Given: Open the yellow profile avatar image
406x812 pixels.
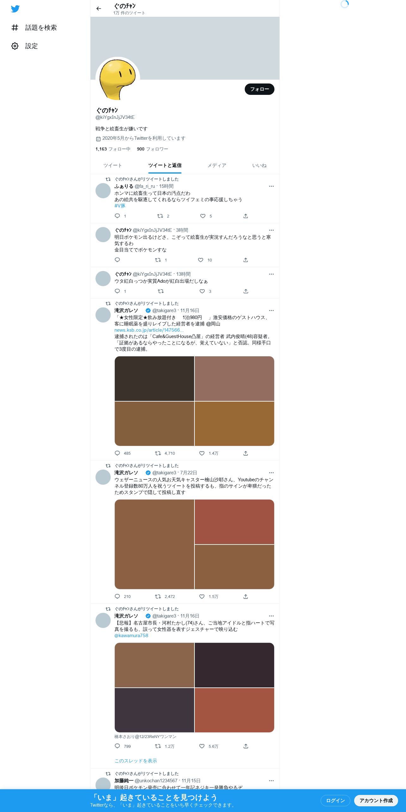Looking at the screenshot, I should point(118,79).
